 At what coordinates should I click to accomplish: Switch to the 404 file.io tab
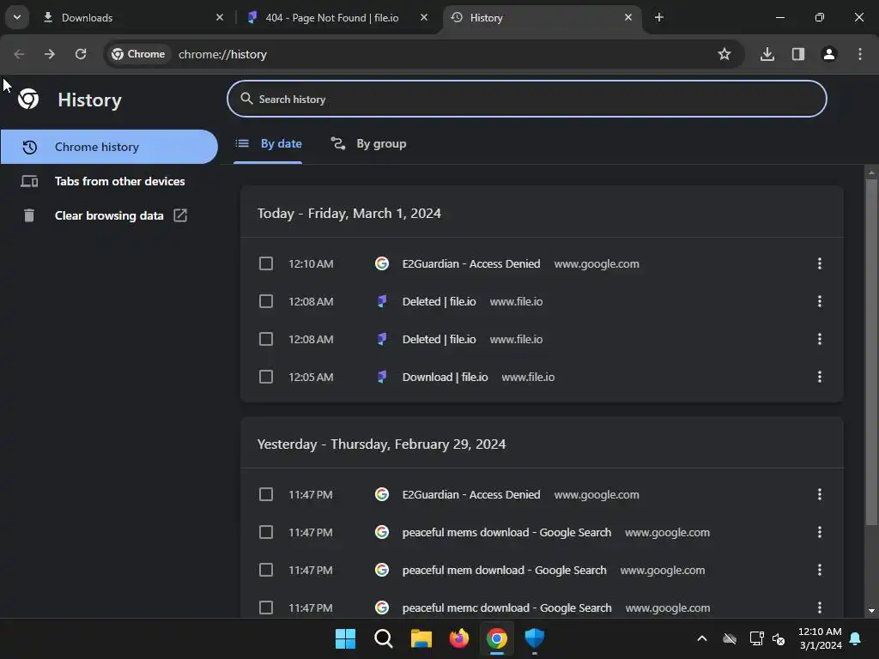click(x=337, y=18)
